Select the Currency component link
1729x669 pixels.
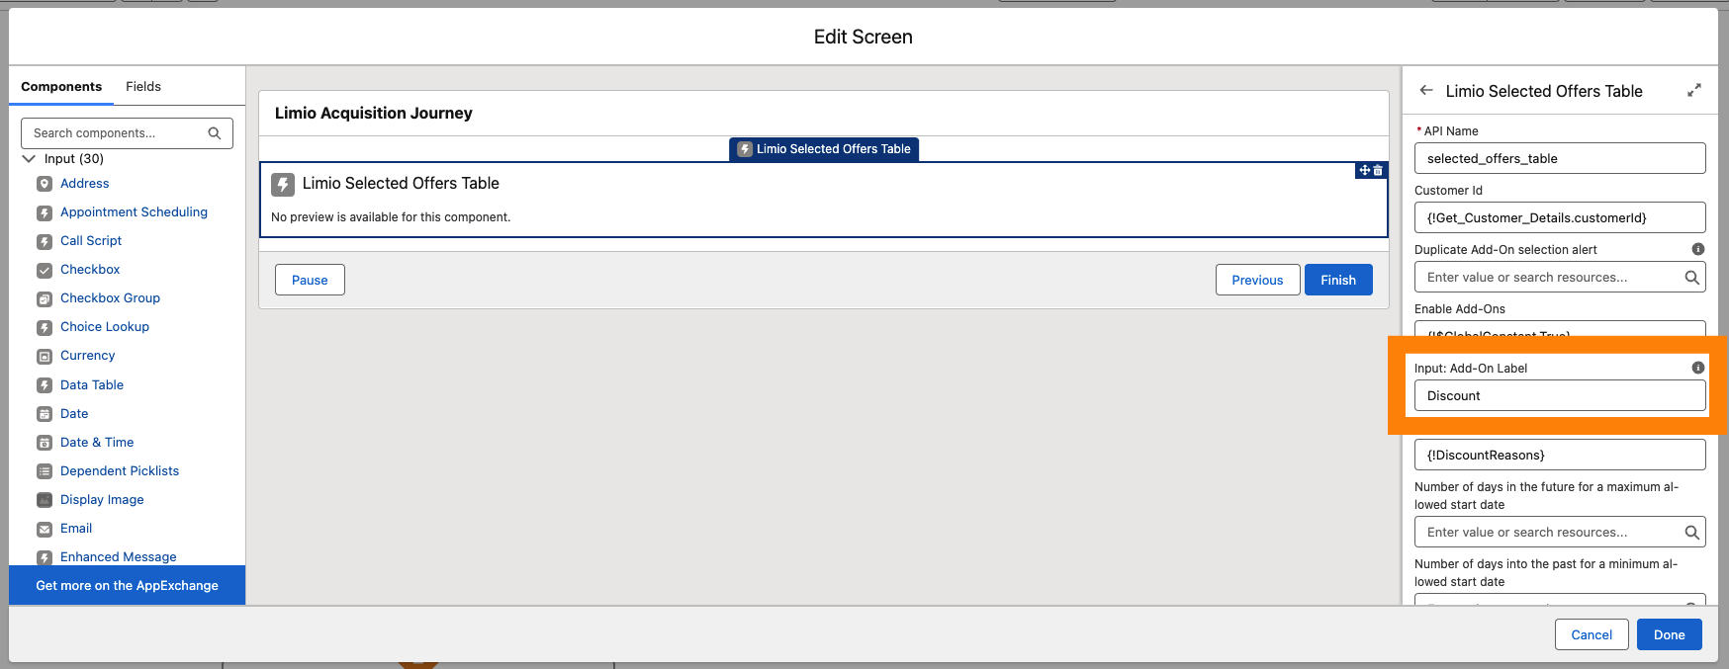pyautogui.click(x=88, y=356)
